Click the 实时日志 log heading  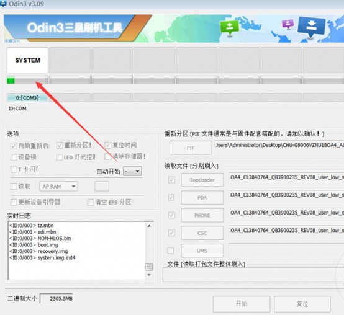(19, 216)
